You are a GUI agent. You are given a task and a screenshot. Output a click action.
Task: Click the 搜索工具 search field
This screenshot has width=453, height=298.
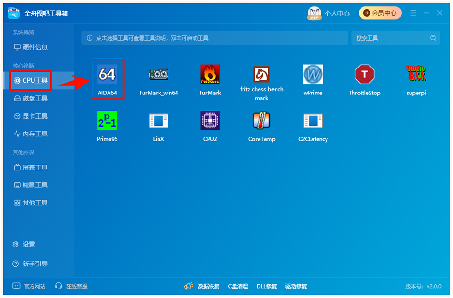(395, 38)
